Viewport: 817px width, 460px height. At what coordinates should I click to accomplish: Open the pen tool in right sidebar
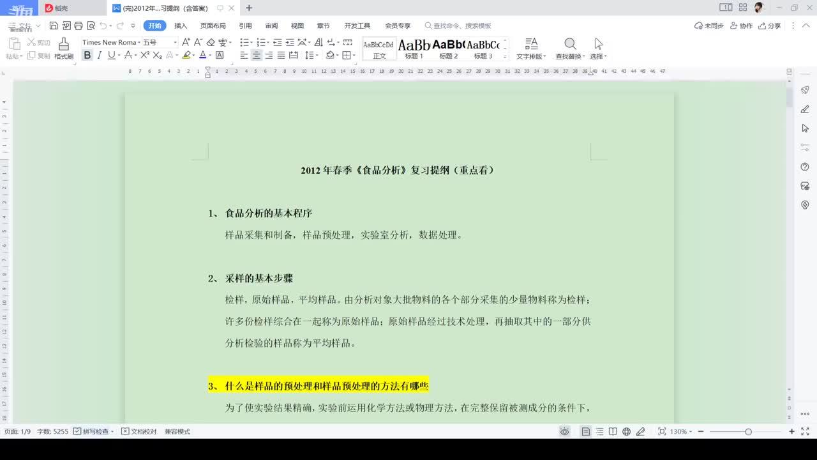[x=805, y=109]
